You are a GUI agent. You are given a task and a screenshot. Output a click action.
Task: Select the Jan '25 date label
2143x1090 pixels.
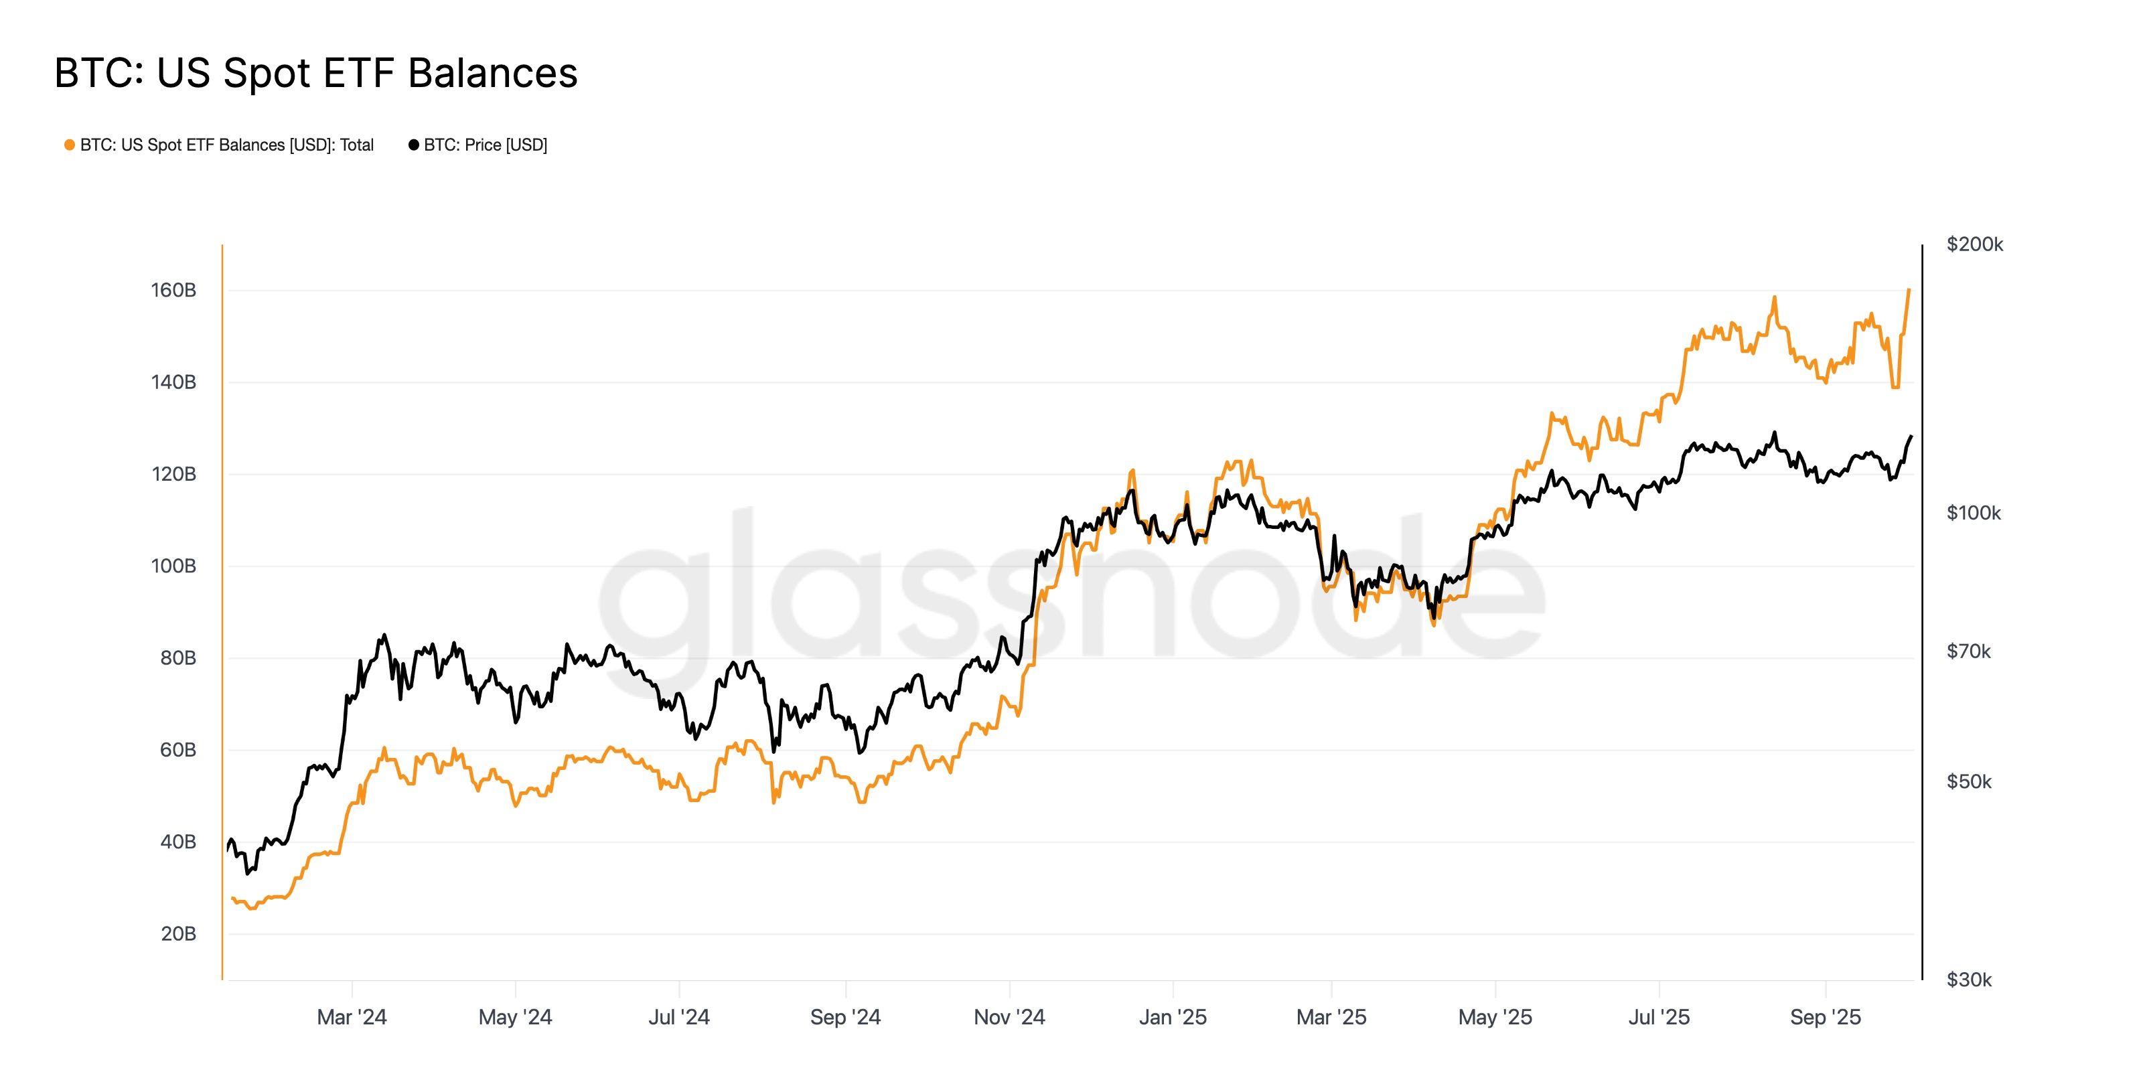(1172, 1018)
